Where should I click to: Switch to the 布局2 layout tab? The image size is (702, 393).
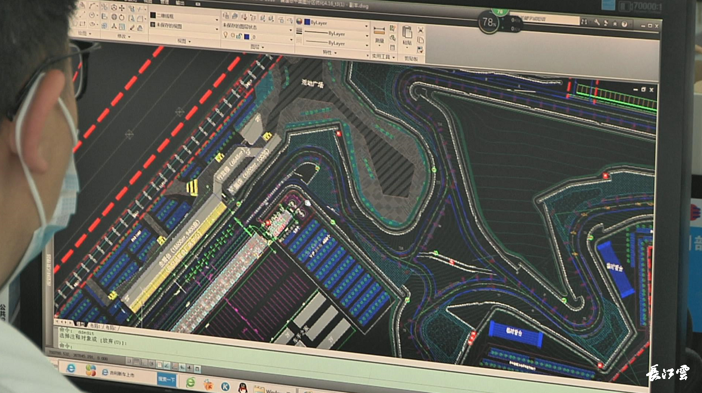(110, 328)
